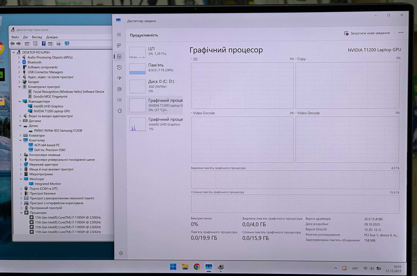The height and width of the screenshot is (276, 417).
Task: Open Startup apps page icon
Action: [119, 78]
